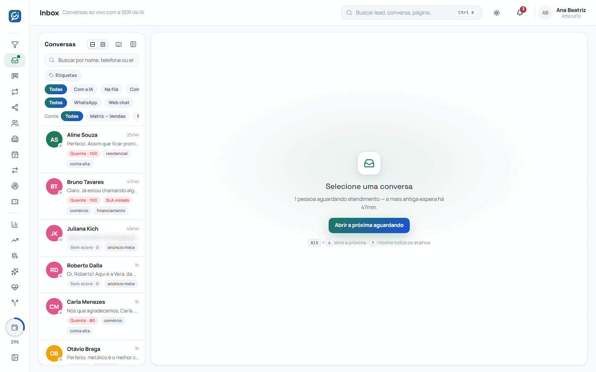Focus the Buscar por nome, telefone search field
The image size is (596, 372).
(x=92, y=60)
